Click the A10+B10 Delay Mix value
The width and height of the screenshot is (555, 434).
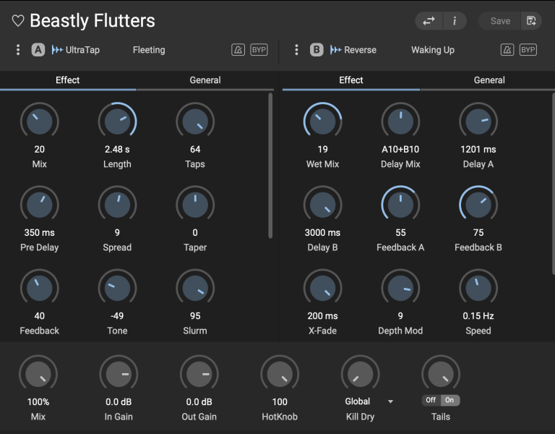[400, 149]
